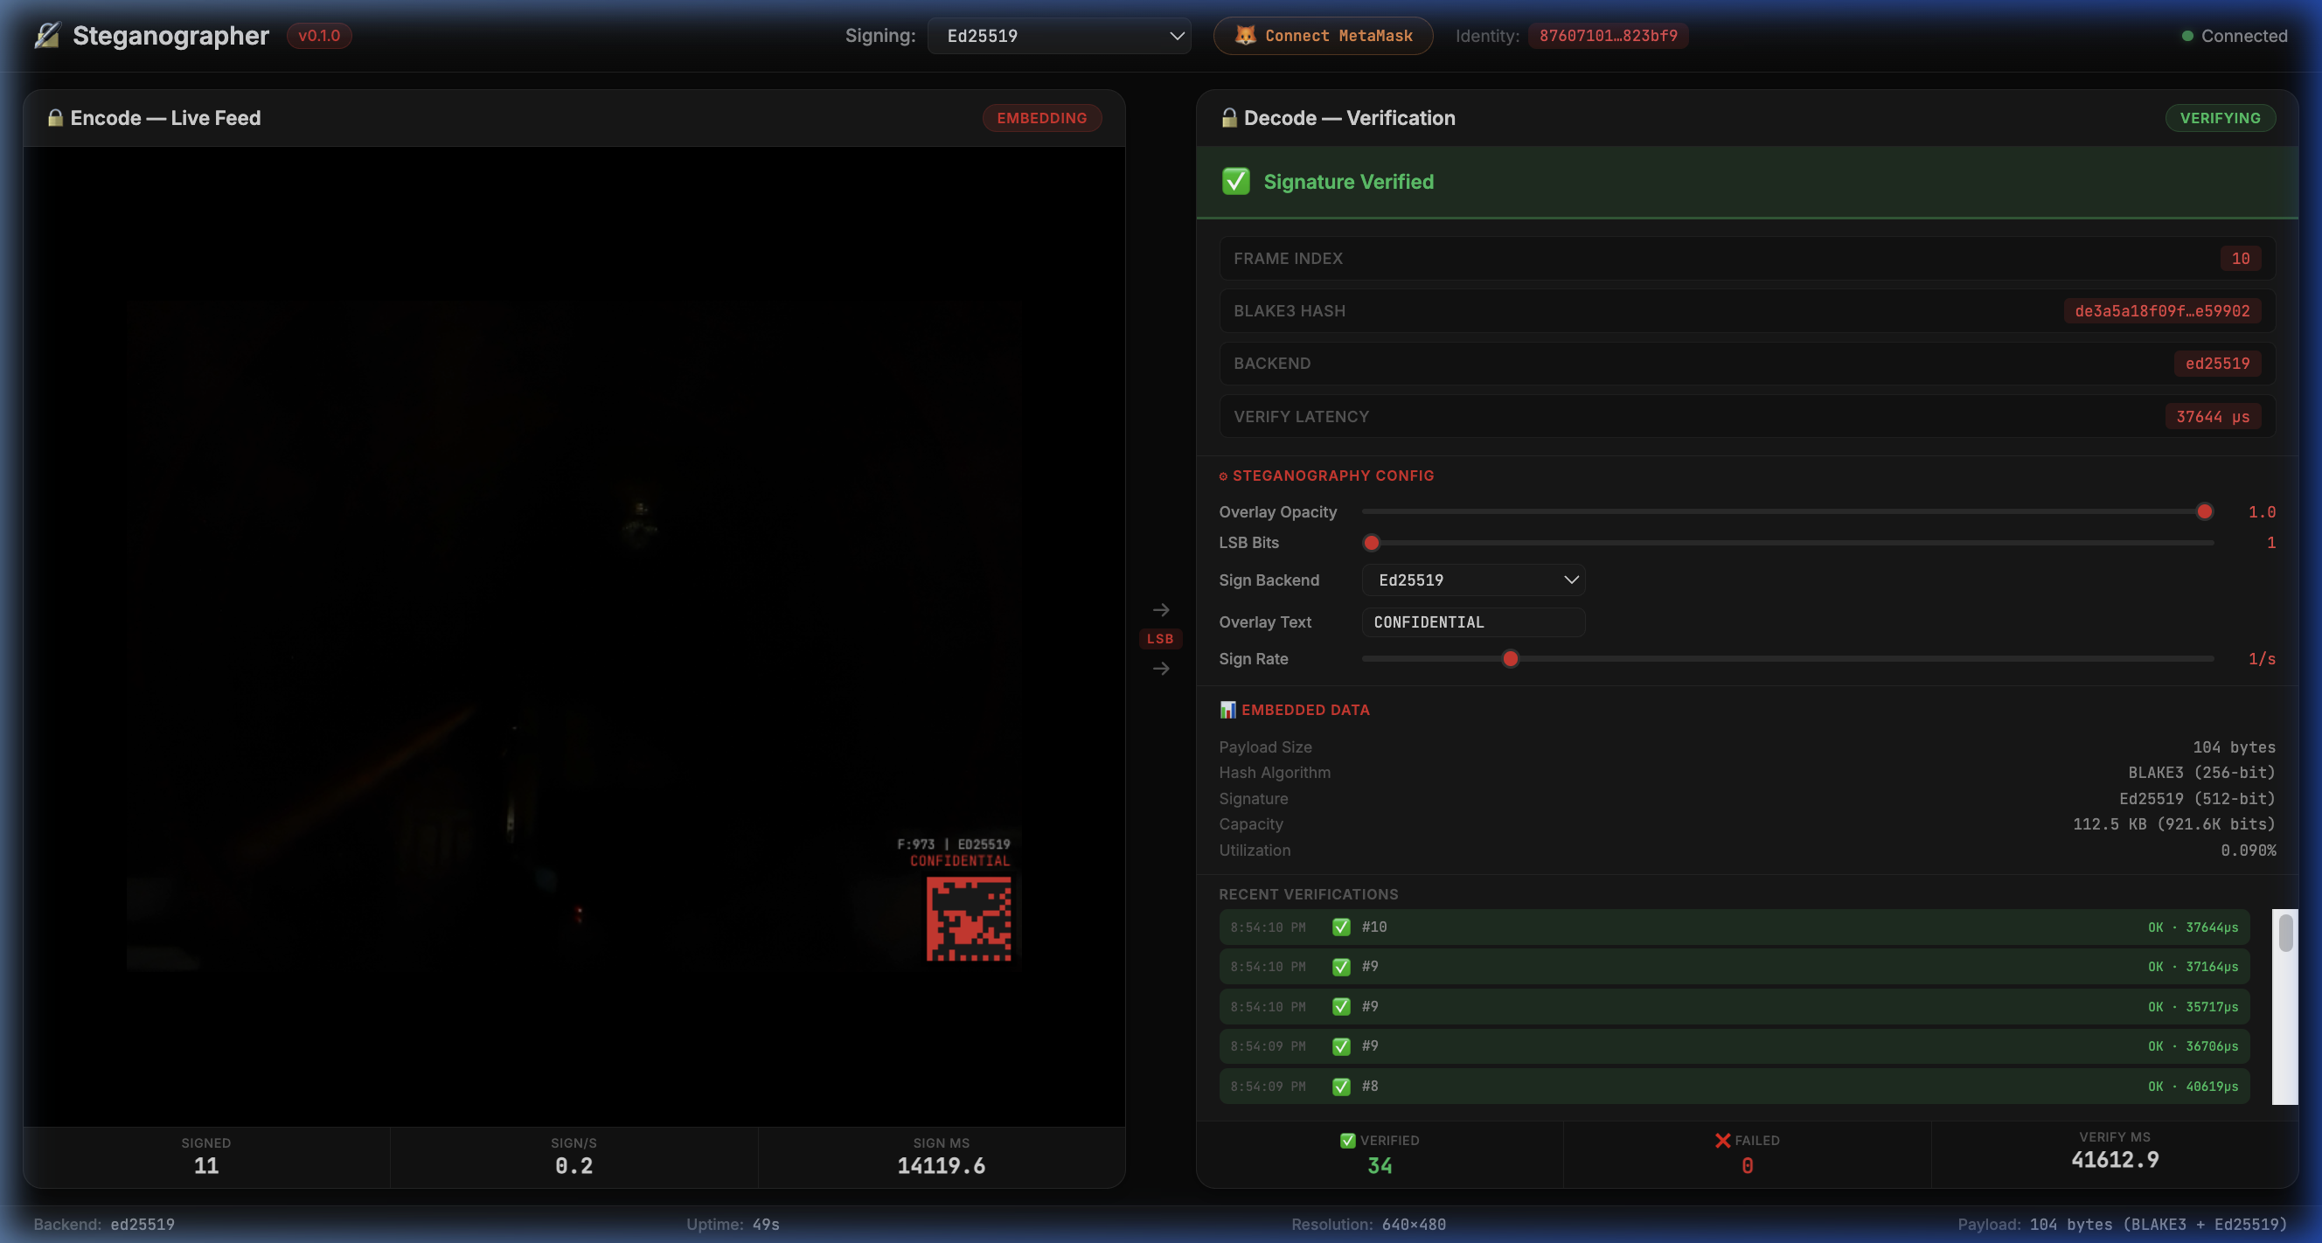Image resolution: width=2322 pixels, height=1243 pixels.
Task: Click the Utilization value 0.090%
Action: (x=2248, y=850)
